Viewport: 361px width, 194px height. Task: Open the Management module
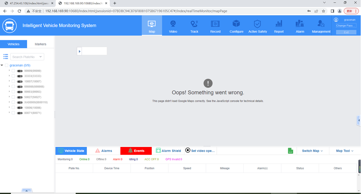coord(321,25)
